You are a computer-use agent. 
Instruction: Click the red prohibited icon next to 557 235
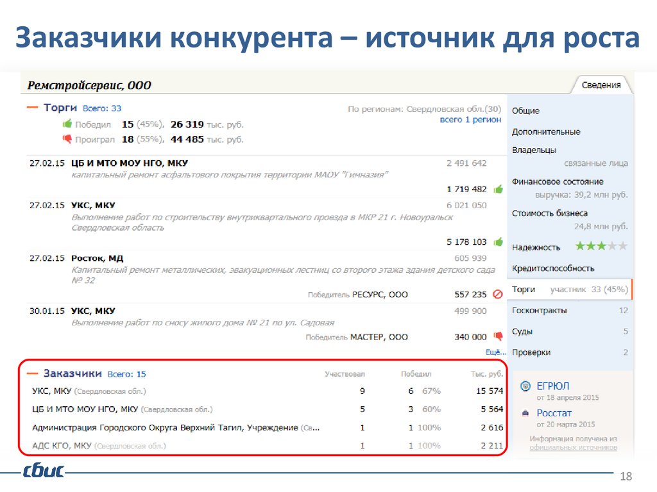point(498,295)
